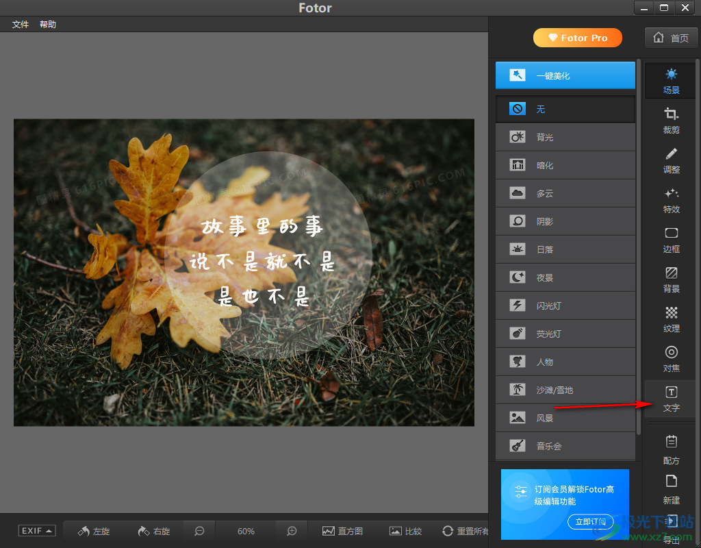Image resolution: width=701 pixels, height=548 pixels.
Task: Expand the EXIF info panel
Action: click(x=37, y=531)
